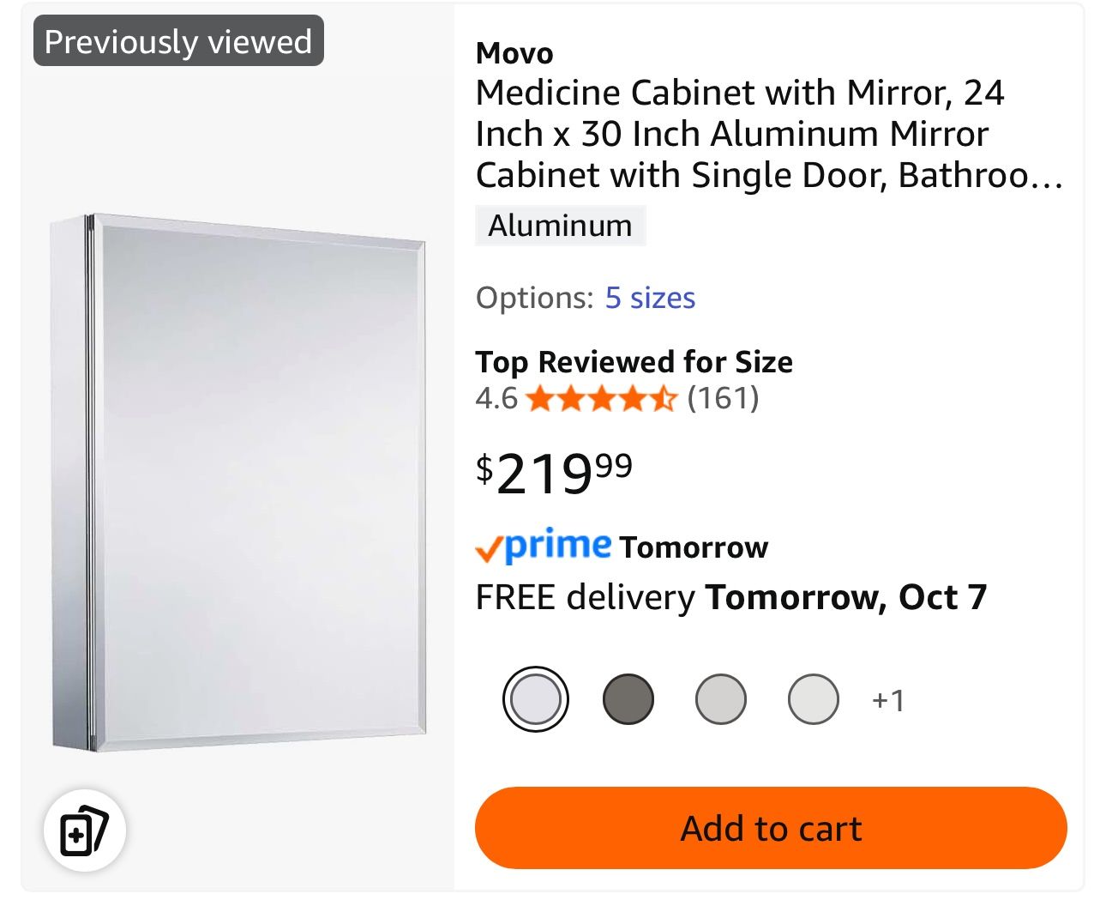The height and width of the screenshot is (900, 1106).
Task: Click the 4.6 average rating text
Action: (496, 398)
